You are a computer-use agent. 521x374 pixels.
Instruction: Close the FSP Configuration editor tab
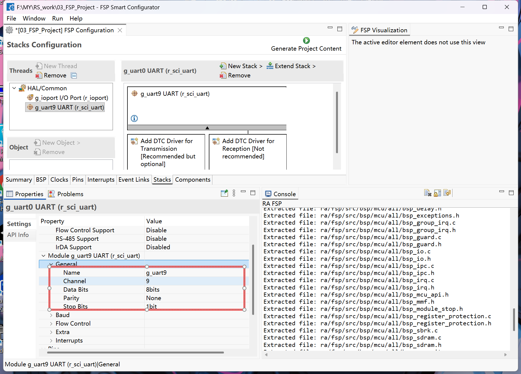point(120,30)
